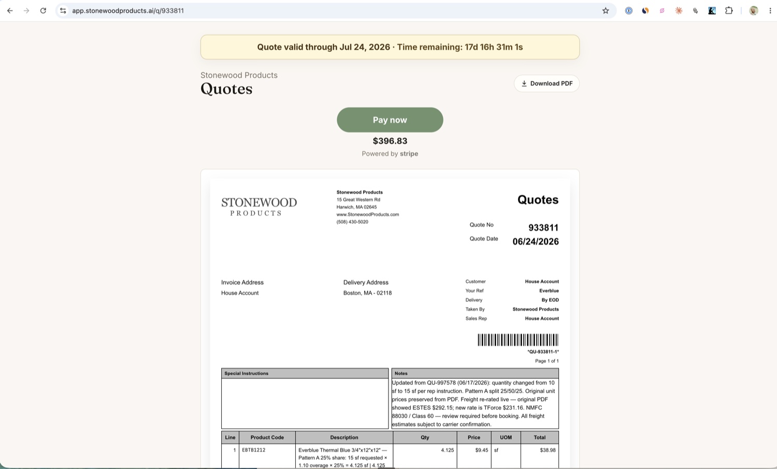Select the quote number 933811

[x=543, y=228]
